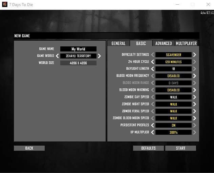Click Zombie Day Speed Walk value
Viewport: 214px width, 173px height.
[x=173, y=97]
